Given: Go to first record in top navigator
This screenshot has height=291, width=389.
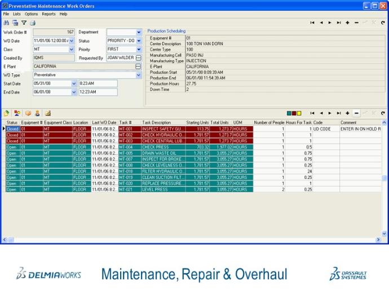Looking at the screenshot, I should (x=312, y=23).
